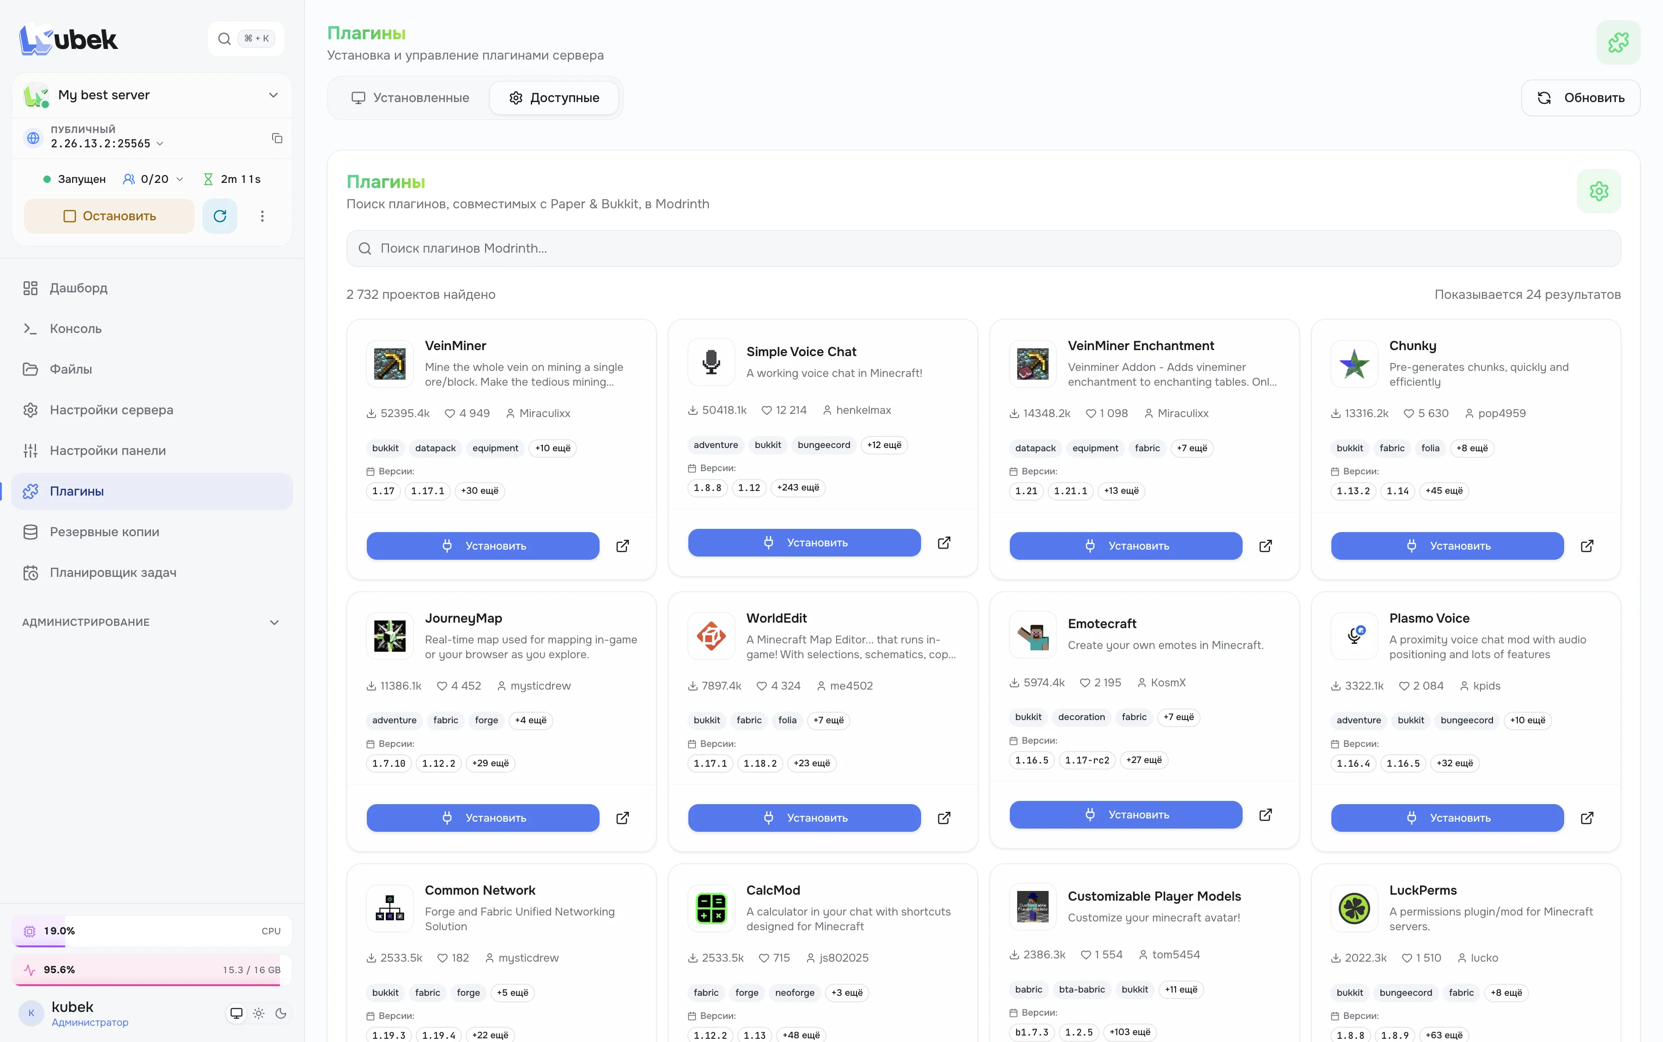Click the WorldEdit plugin logo

pyautogui.click(x=711, y=636)
